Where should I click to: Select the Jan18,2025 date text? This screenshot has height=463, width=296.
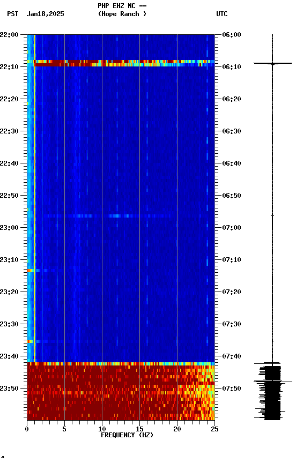click(45, 14)
